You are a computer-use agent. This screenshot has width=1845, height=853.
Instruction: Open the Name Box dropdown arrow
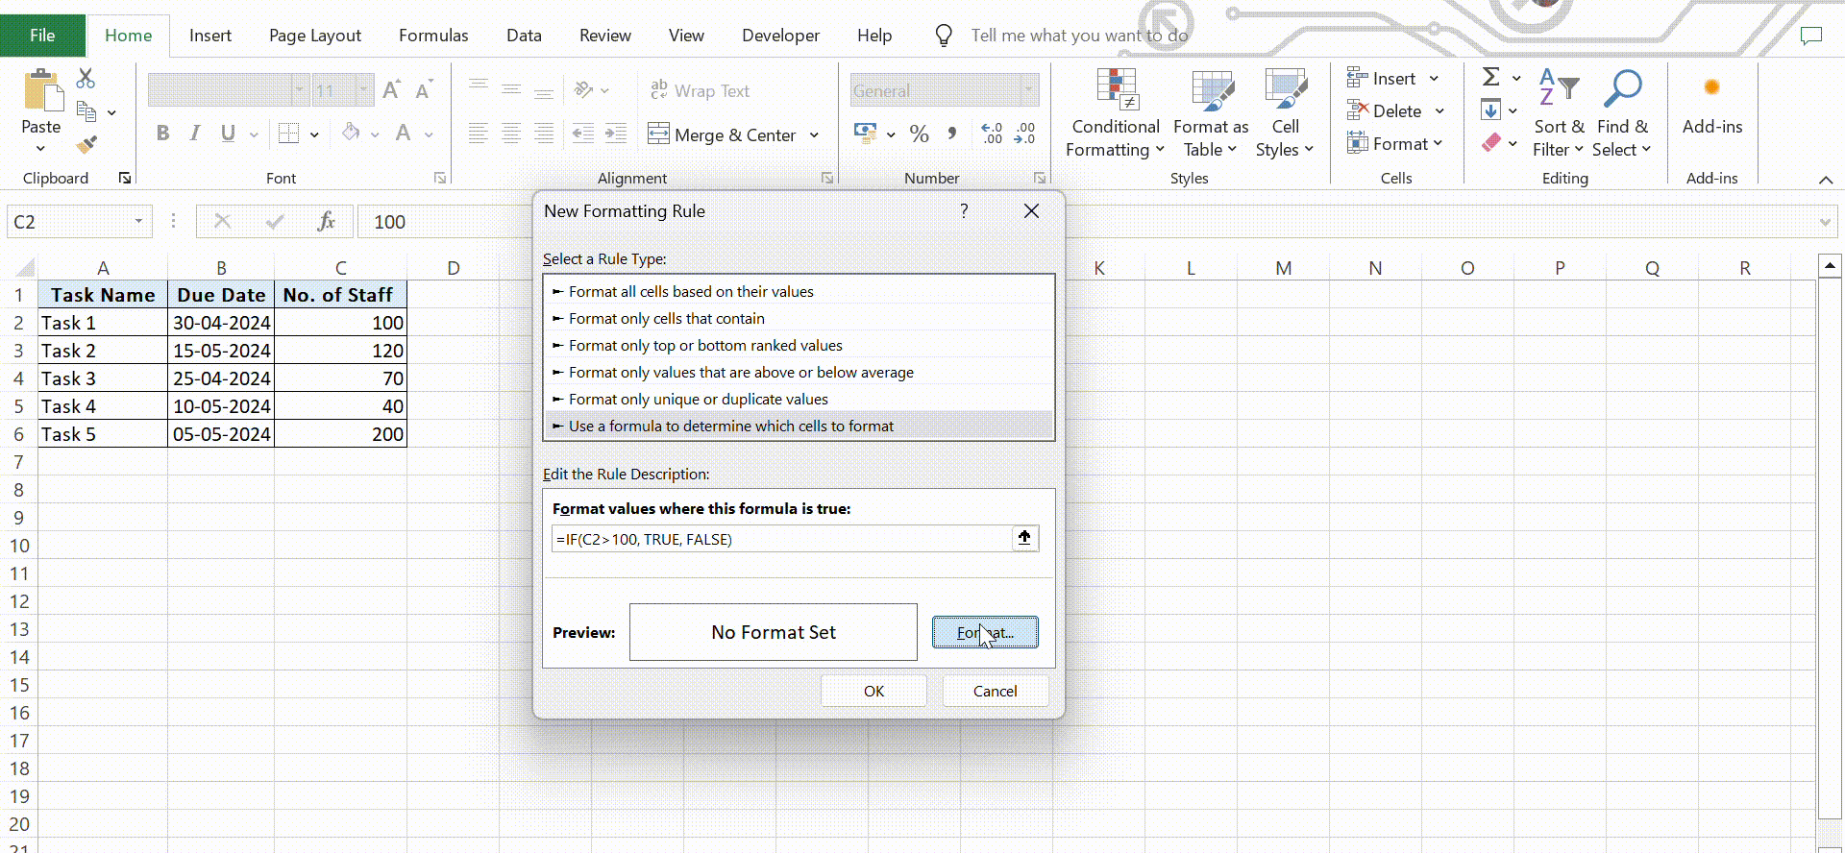click(x=138, y=221)
